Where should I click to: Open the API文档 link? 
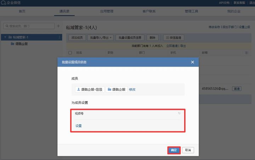tap(223, 3)
